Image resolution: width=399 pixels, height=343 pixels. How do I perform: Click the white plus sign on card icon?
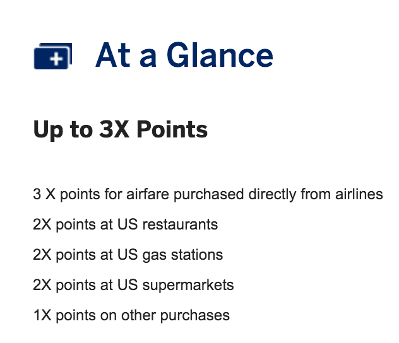coord(56,59)
